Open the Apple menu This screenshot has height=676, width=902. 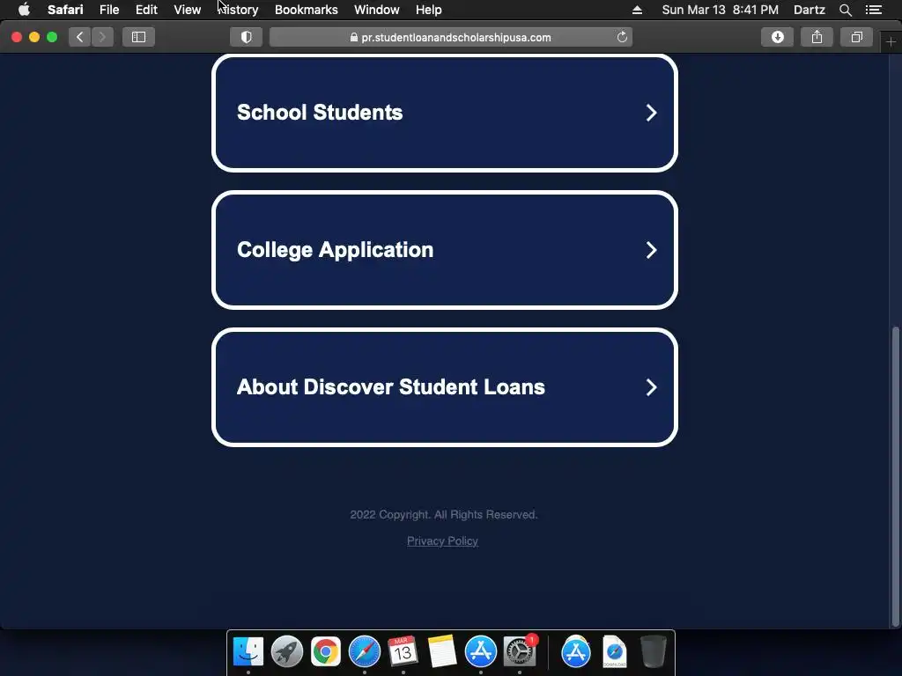24,10
